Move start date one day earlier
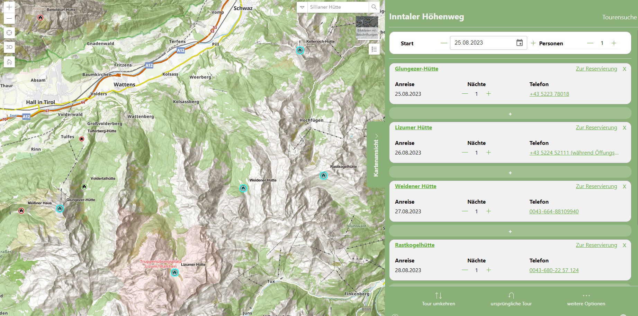 pos(444,43)
